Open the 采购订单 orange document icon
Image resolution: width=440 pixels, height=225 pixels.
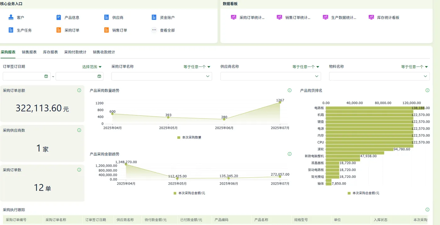pos(59,30)
